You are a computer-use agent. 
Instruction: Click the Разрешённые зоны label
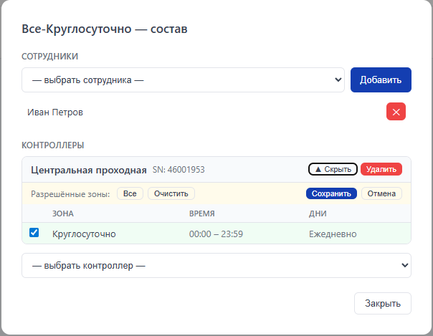[x=70, y=194]
